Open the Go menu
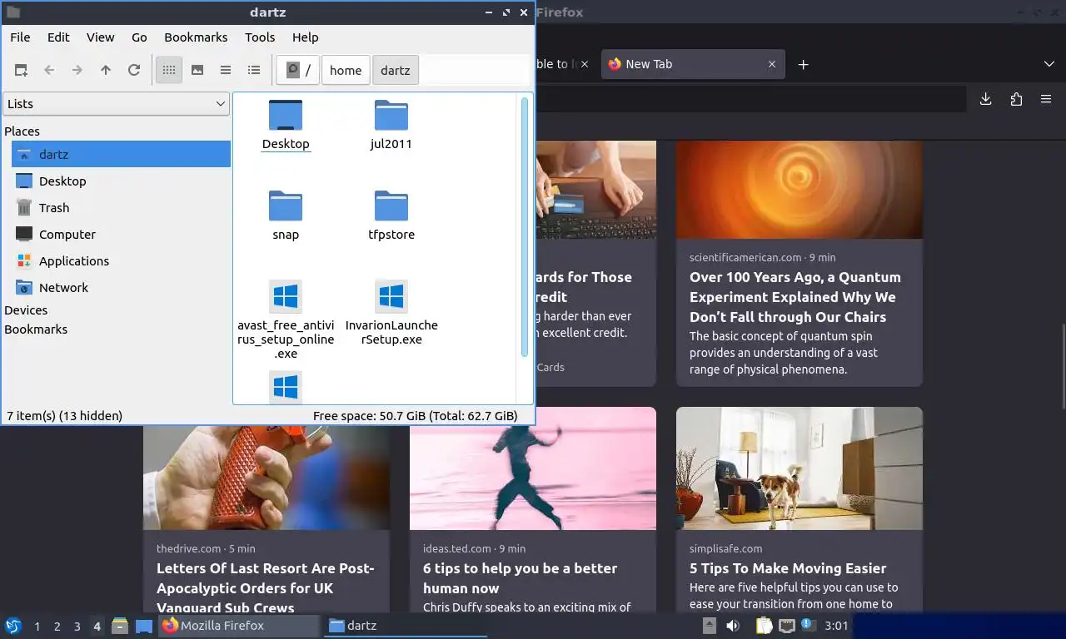The height and width of the screenshot is (639, 1066). tap(139, 37)
